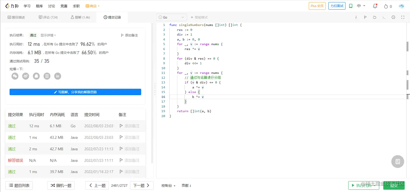The height and width of the screenshot is (192, 410).
Task: Open the 2022/01/18 通过 submission
Action: click(x=12, y=172)
